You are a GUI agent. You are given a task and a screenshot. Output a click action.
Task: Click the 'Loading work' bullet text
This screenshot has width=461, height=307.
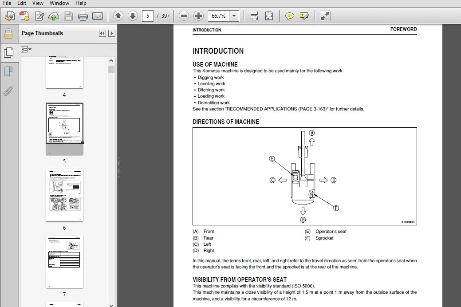pyautogui.click(x=211, y=96)
